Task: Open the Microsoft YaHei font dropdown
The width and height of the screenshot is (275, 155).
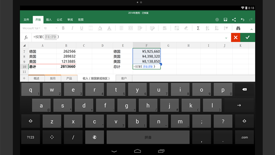Action: pos(31,28)
